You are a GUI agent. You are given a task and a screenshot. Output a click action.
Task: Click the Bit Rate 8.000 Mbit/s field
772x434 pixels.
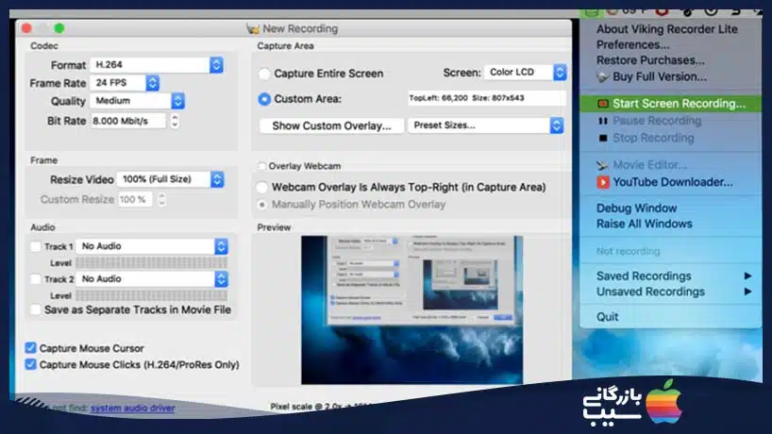tap(128, 121)
